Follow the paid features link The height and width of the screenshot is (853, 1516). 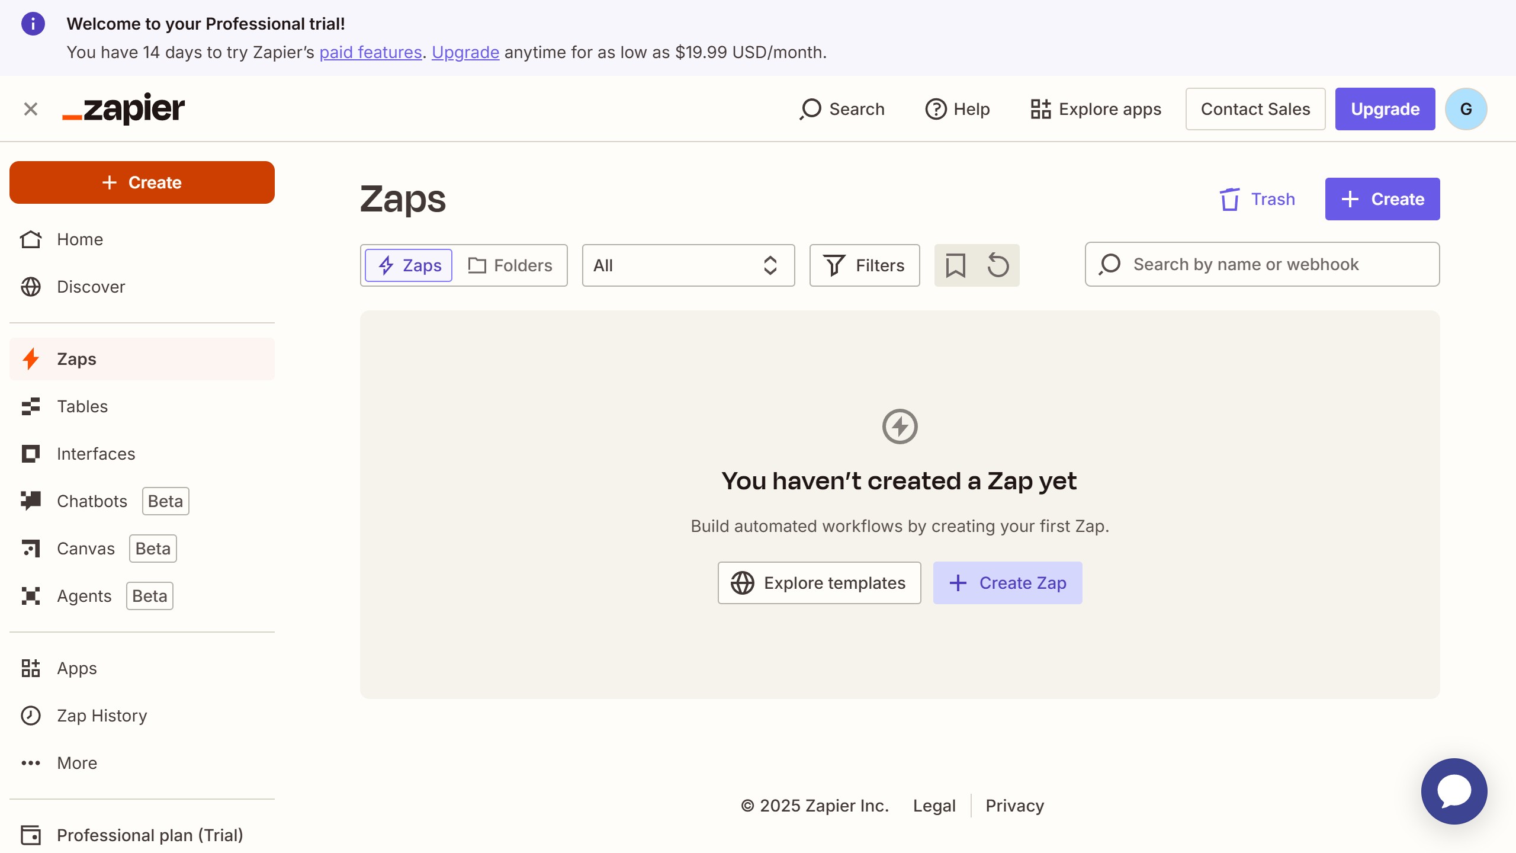click(371, 52)
